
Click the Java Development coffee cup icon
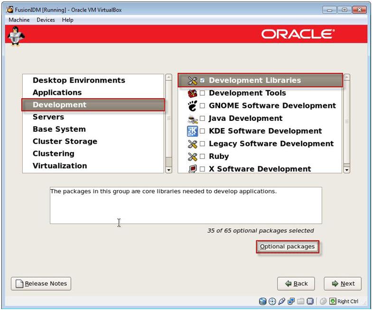192,119
